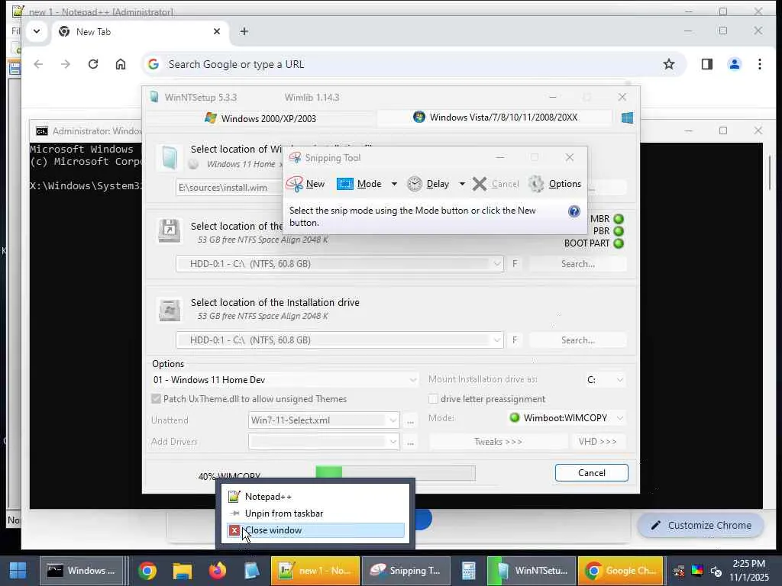Close the New Tab tab
The image size is (782, 586).
216,31
